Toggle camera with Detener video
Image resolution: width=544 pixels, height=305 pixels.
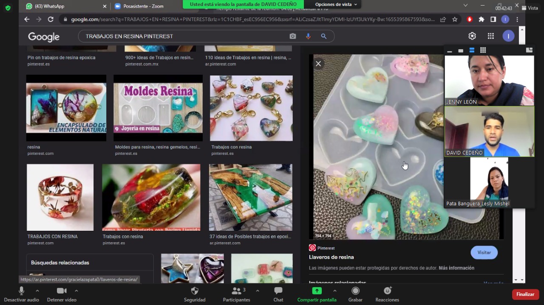62,291
